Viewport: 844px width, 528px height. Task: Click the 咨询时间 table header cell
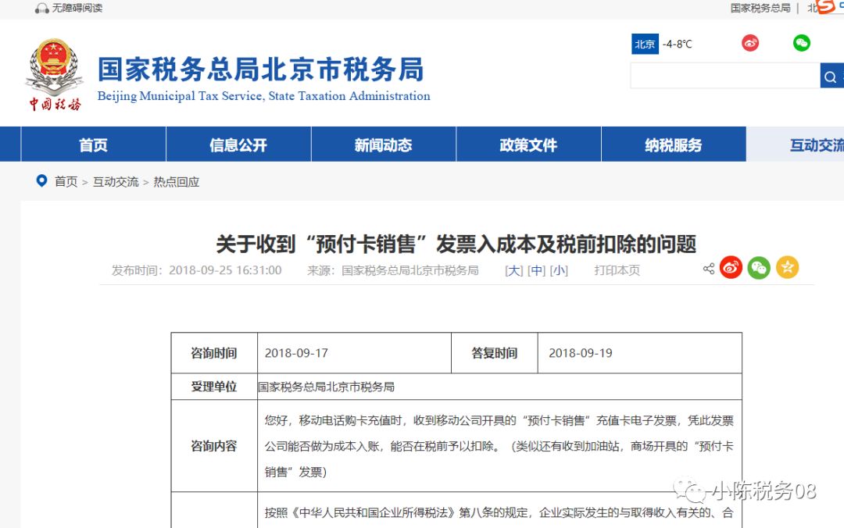[x=214, y=353]
